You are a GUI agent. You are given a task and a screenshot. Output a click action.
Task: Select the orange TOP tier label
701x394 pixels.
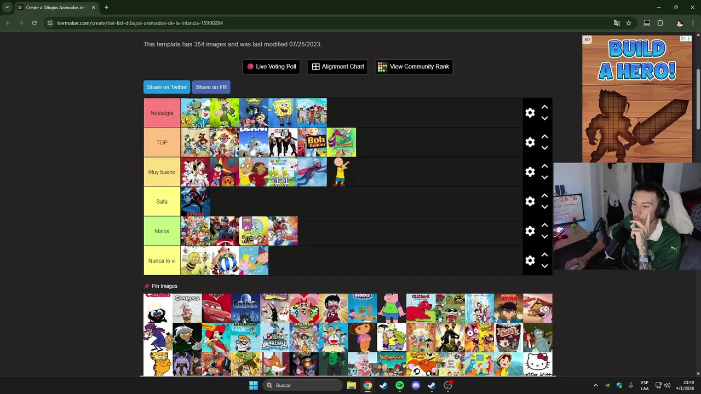tap(162, 142)
